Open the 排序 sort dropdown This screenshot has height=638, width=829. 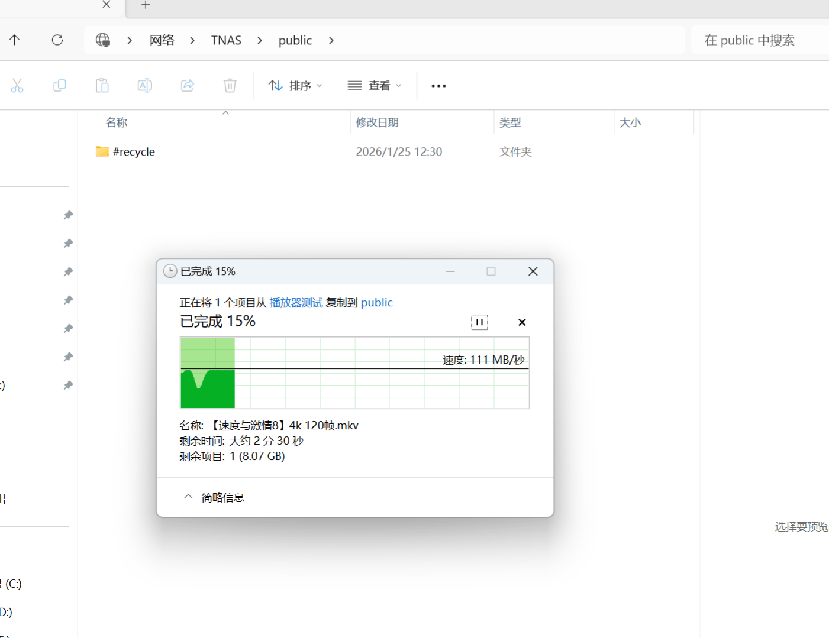(x=295, y=85)
